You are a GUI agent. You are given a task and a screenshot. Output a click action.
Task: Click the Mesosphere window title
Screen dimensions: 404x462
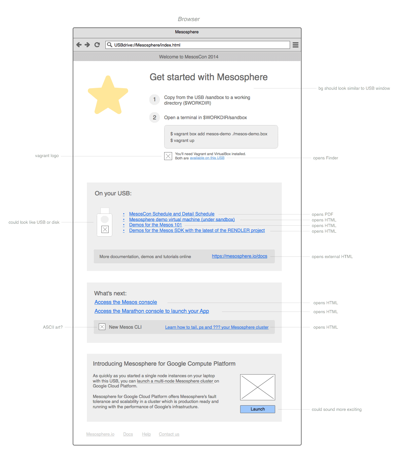(x=187, y=32)
